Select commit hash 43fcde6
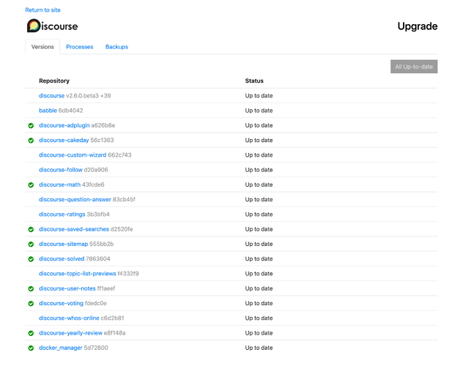 (x=93, y=184)
